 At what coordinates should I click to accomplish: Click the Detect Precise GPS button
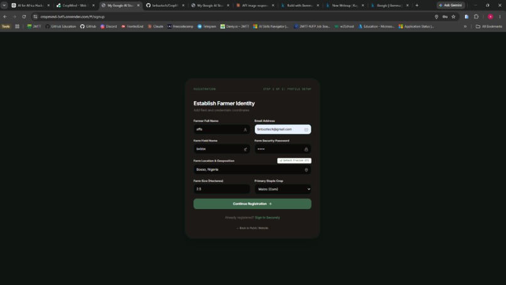(x=294, y=161)
